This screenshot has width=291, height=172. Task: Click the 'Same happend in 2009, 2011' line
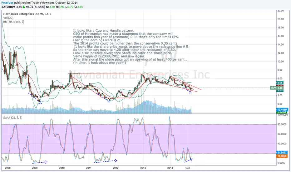tap(109, 56)
